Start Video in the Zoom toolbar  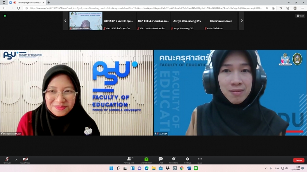[x=25, y=160]
